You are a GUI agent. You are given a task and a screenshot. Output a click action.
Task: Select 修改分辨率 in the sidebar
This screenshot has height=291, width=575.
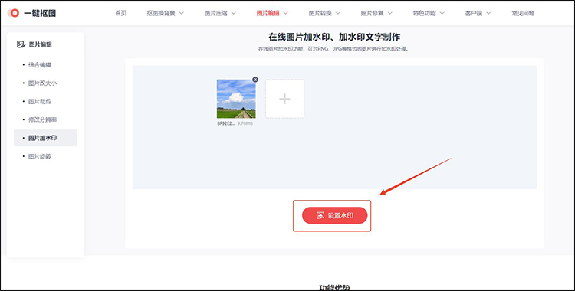tap(42, 119)
